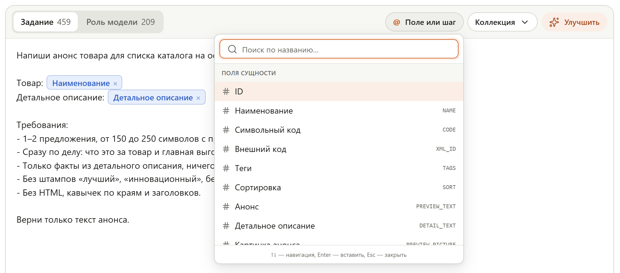Click the text 'Верни только текст анонса.'

pyautogui.click(x=73, y=220)
